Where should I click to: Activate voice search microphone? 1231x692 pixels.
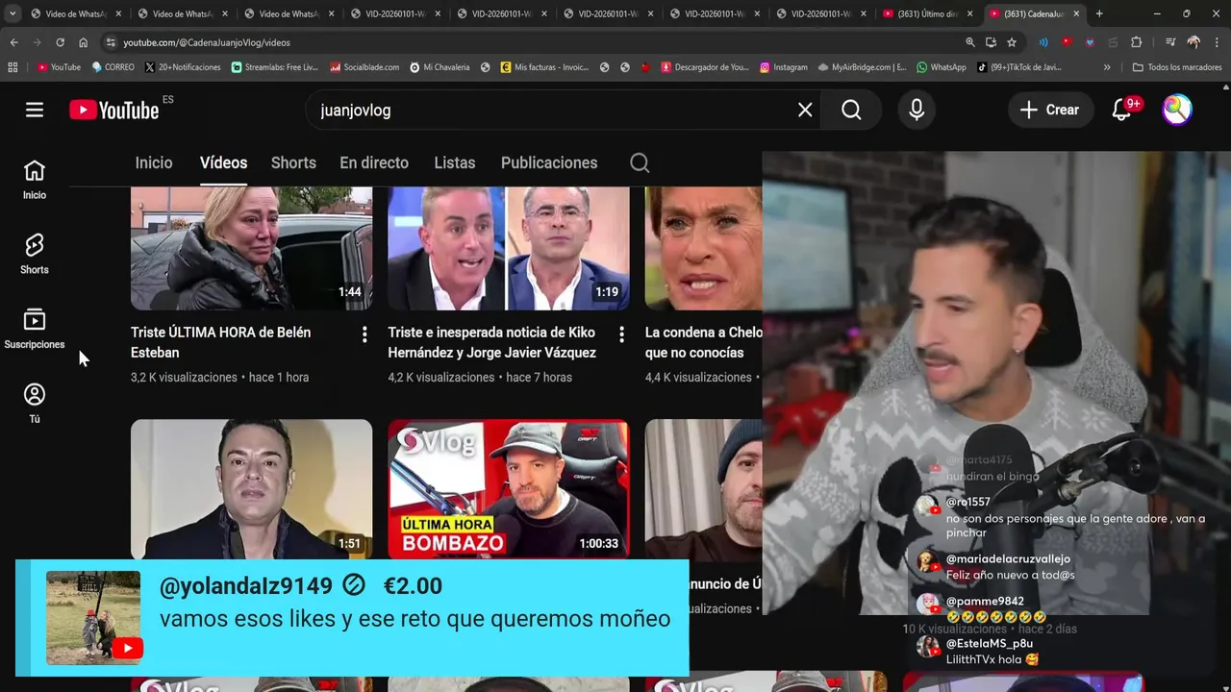tap(917, 110)
